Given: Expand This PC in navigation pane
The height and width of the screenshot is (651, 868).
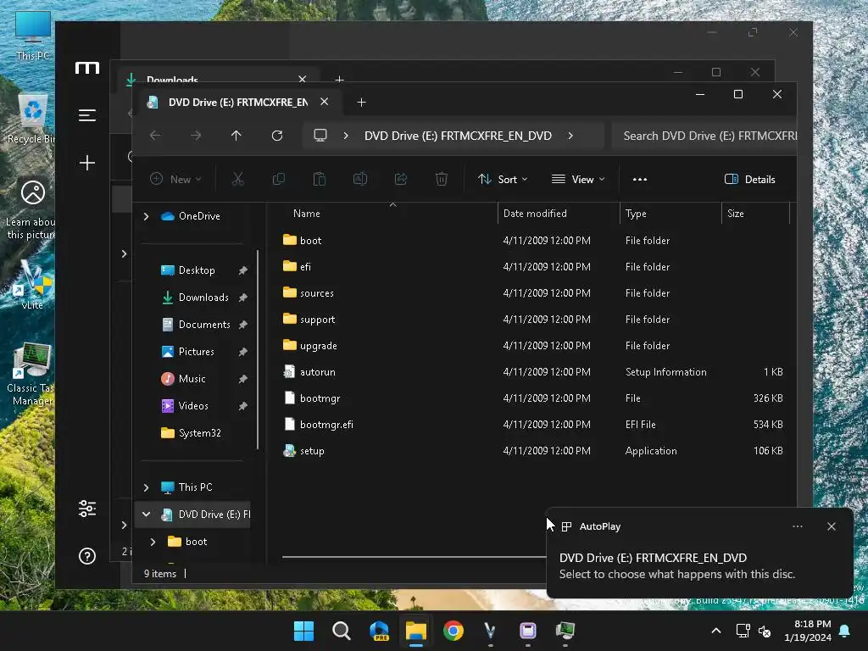Looking at the screenshot, I should [146, 487].
